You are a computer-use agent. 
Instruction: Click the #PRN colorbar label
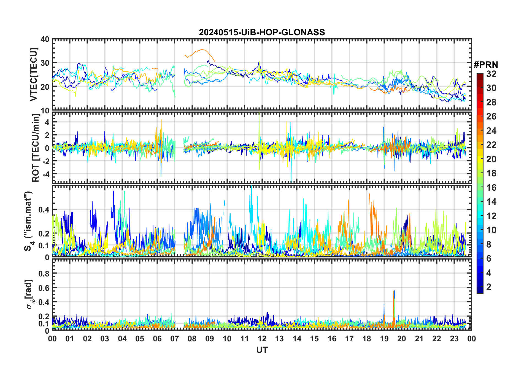click(486, 65)
